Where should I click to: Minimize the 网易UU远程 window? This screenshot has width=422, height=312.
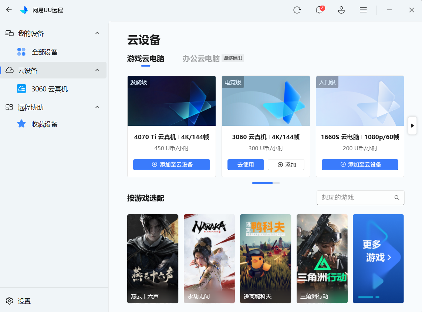click(x=389, y=10)
